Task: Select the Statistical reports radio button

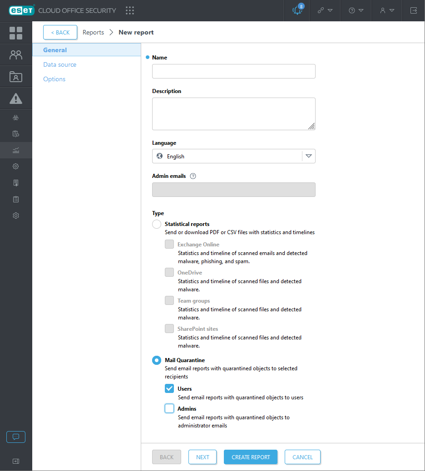Action: (157, 224)
